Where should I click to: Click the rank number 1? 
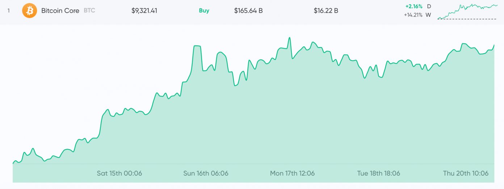pos(9,11)
